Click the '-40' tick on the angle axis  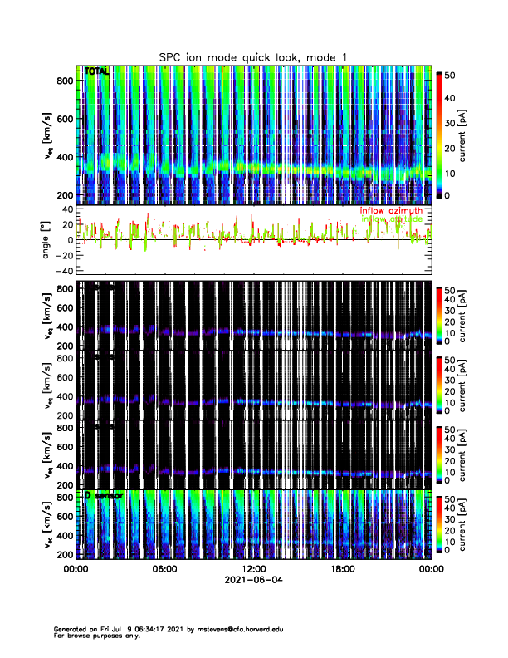[x=62, y=271]
